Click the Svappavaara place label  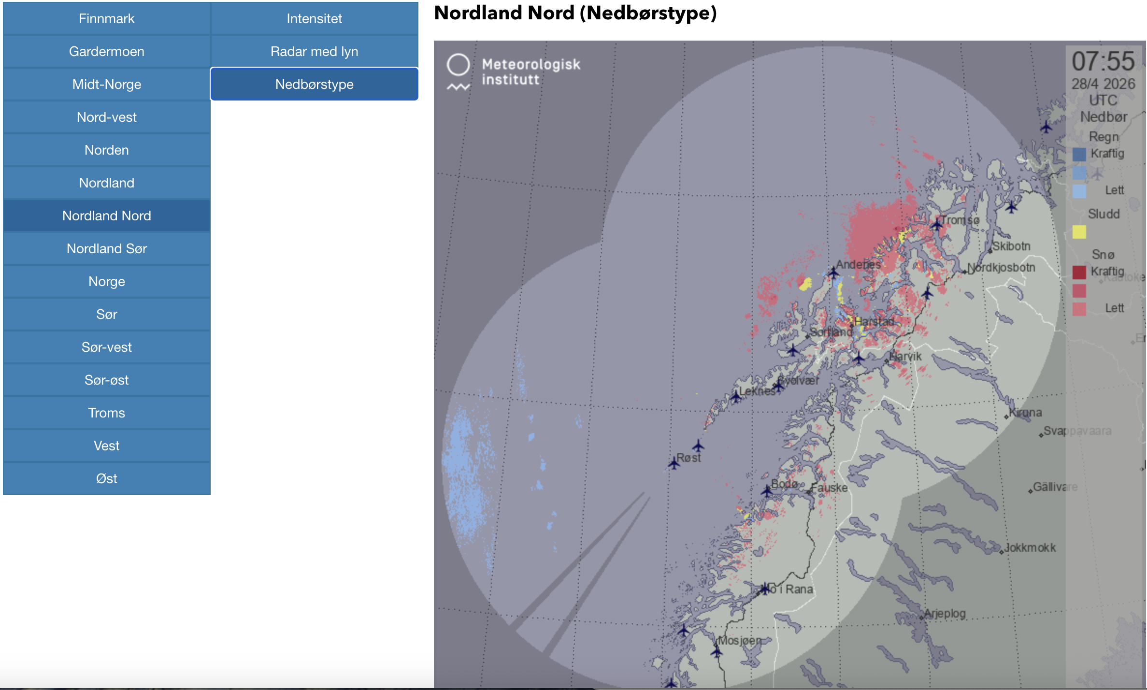click(1077, 431)
